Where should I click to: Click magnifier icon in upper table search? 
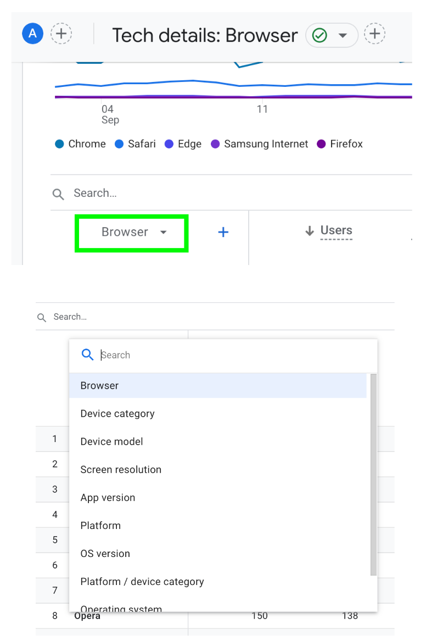coord(58,194)
